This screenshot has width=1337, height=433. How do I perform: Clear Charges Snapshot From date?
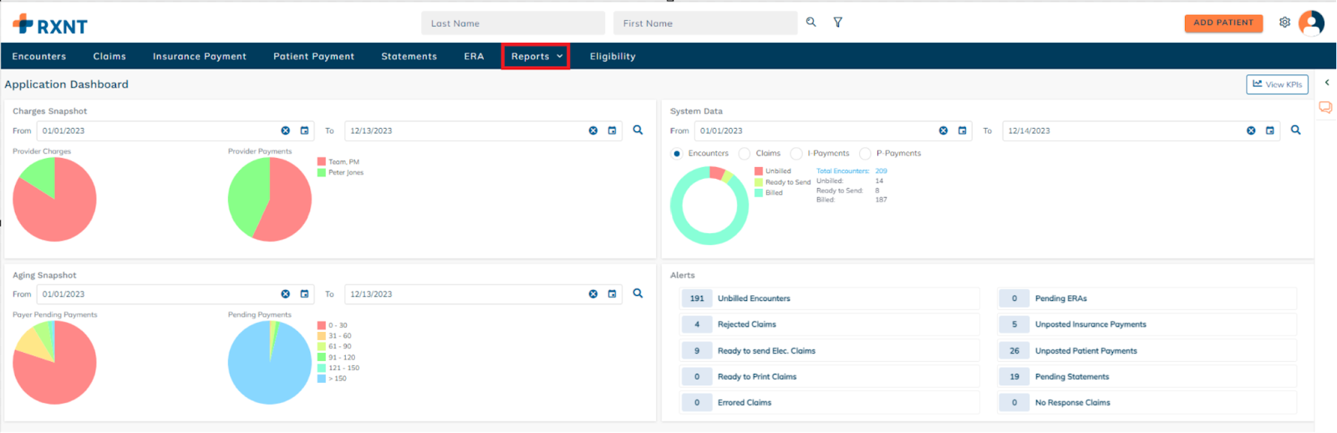click(x=286, y=130)
